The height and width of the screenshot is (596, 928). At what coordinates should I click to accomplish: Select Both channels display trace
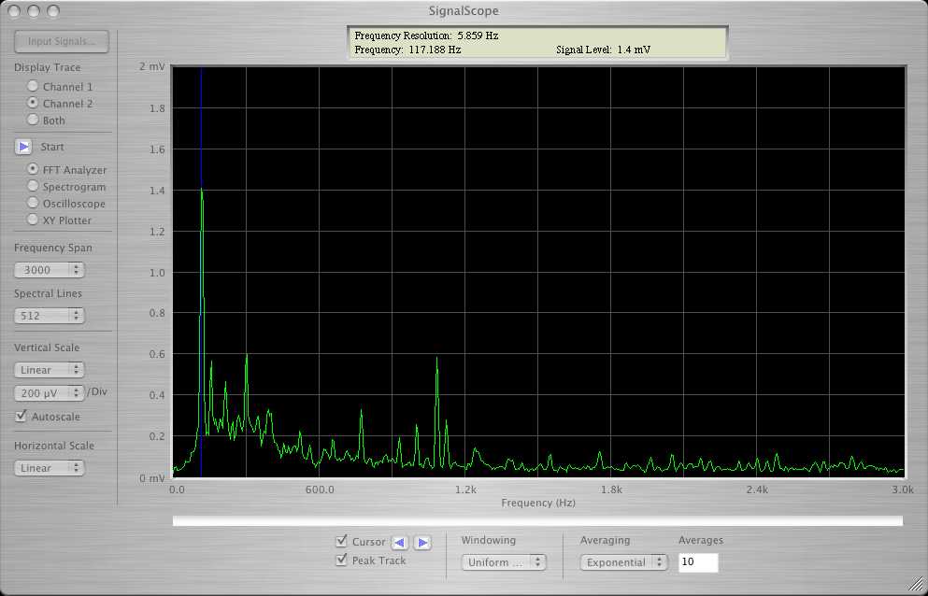34,121
